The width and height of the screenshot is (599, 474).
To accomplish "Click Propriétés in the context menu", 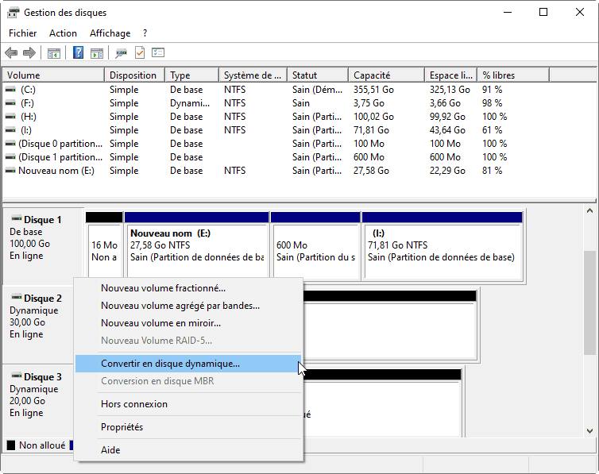I will (122, 427).
